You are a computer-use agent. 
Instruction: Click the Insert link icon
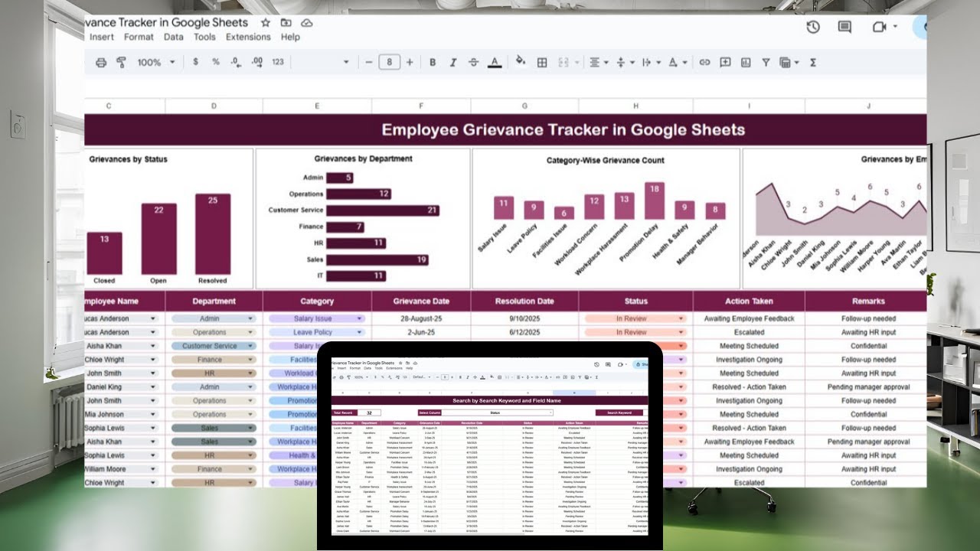705,63
